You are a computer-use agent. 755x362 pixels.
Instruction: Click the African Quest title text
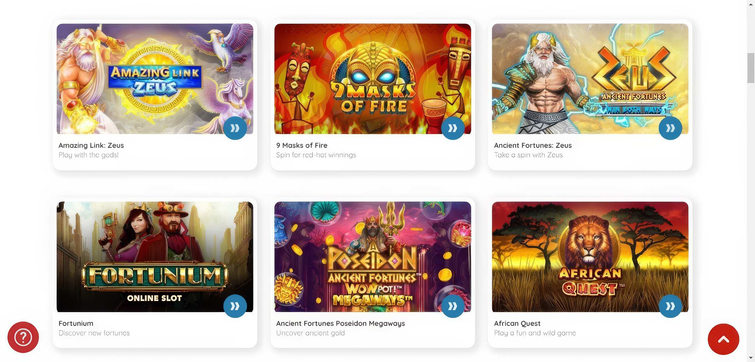[x=517, y=323]
